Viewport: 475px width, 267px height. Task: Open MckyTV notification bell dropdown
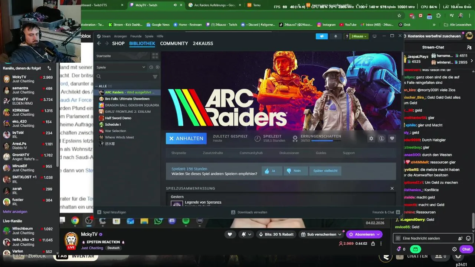(x=246, y=234)
